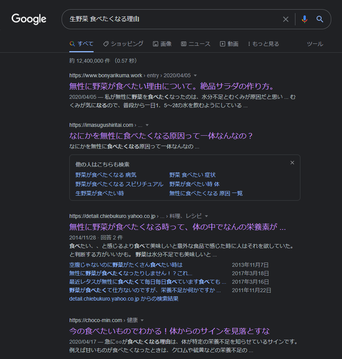Image resolution: width=342 pixels, height=359 pixels.
Task: Open result 無性に野菜が食べたくなる時って
Action: click(178, 227)
